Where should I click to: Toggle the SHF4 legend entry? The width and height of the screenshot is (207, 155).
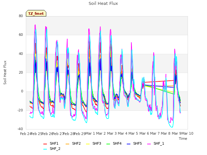(114, 143)
